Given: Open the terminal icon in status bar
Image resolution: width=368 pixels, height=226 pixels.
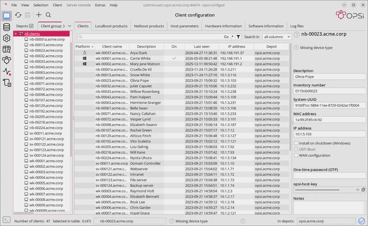Looking at the screenshot, I should [x=7, y=220].
